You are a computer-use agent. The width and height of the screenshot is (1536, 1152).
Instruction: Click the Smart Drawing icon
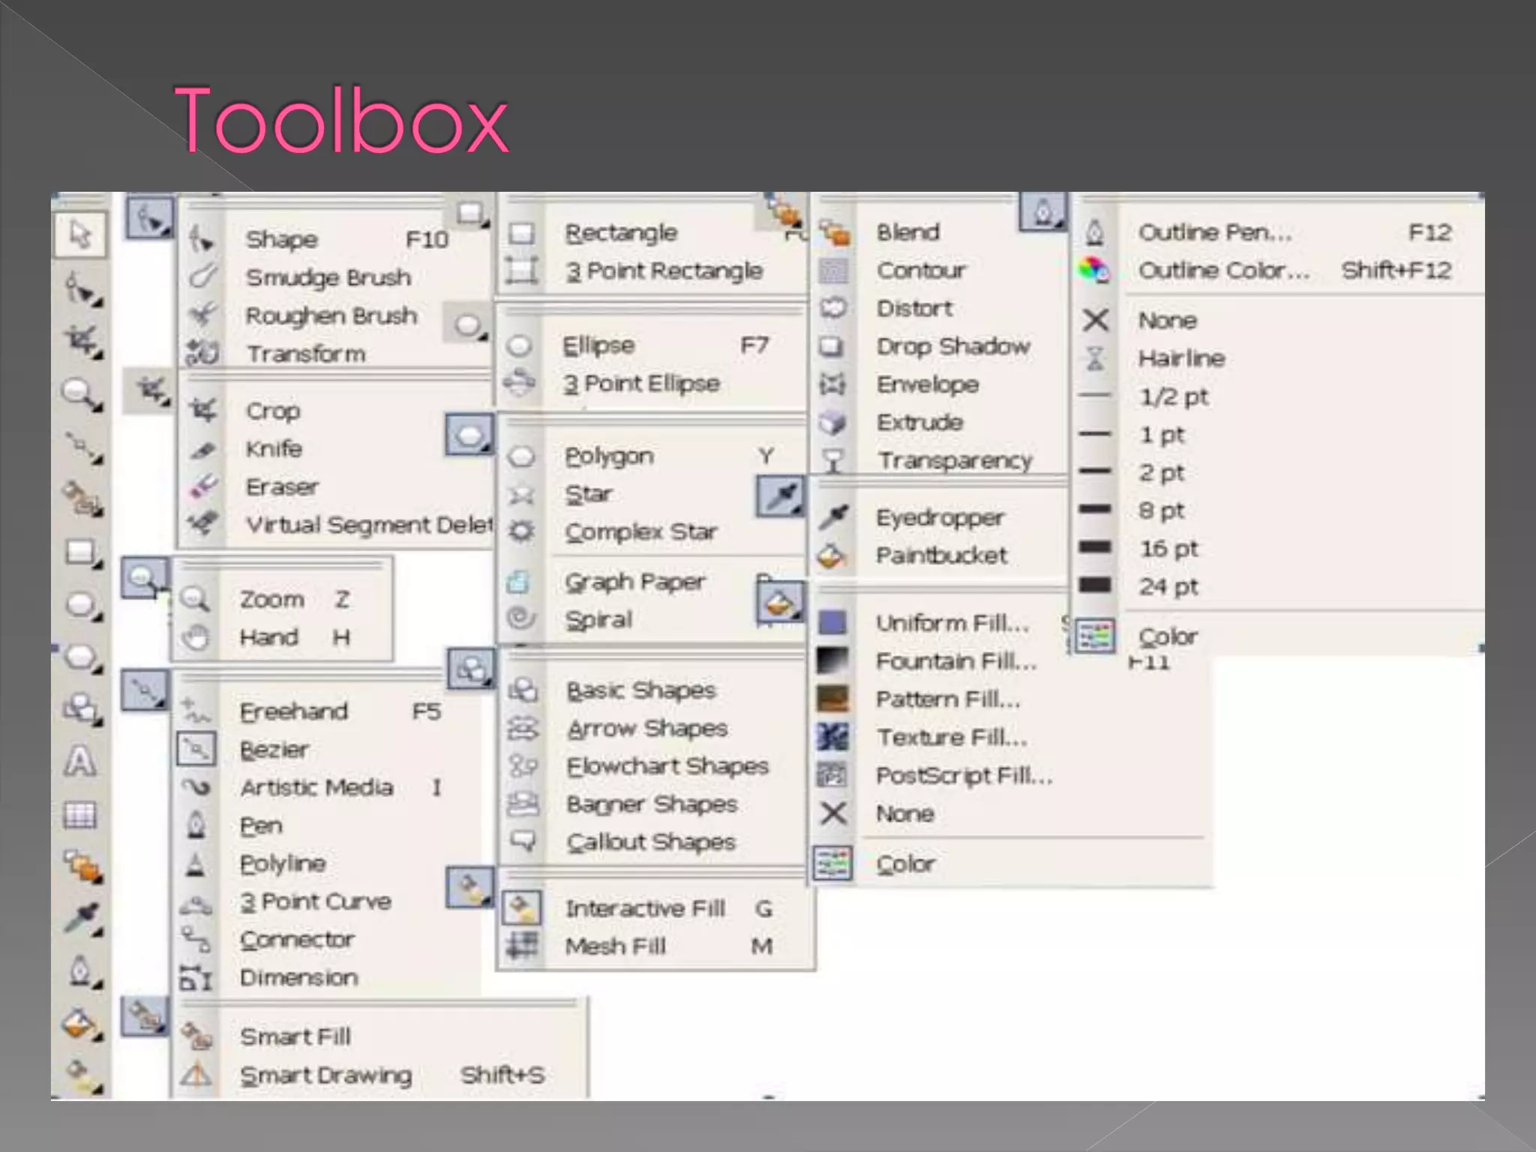(196, 1075)
